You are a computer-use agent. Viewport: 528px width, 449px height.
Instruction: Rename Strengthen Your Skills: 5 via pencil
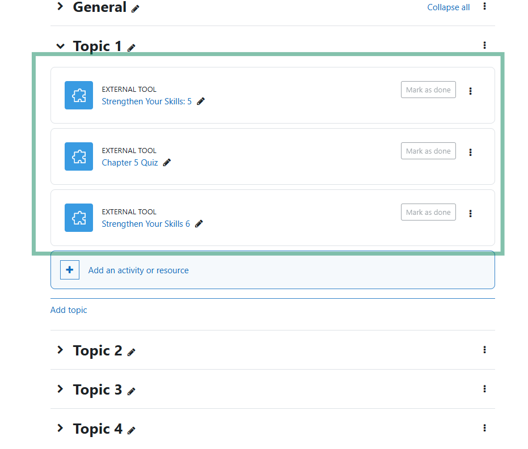coord(201,101)
